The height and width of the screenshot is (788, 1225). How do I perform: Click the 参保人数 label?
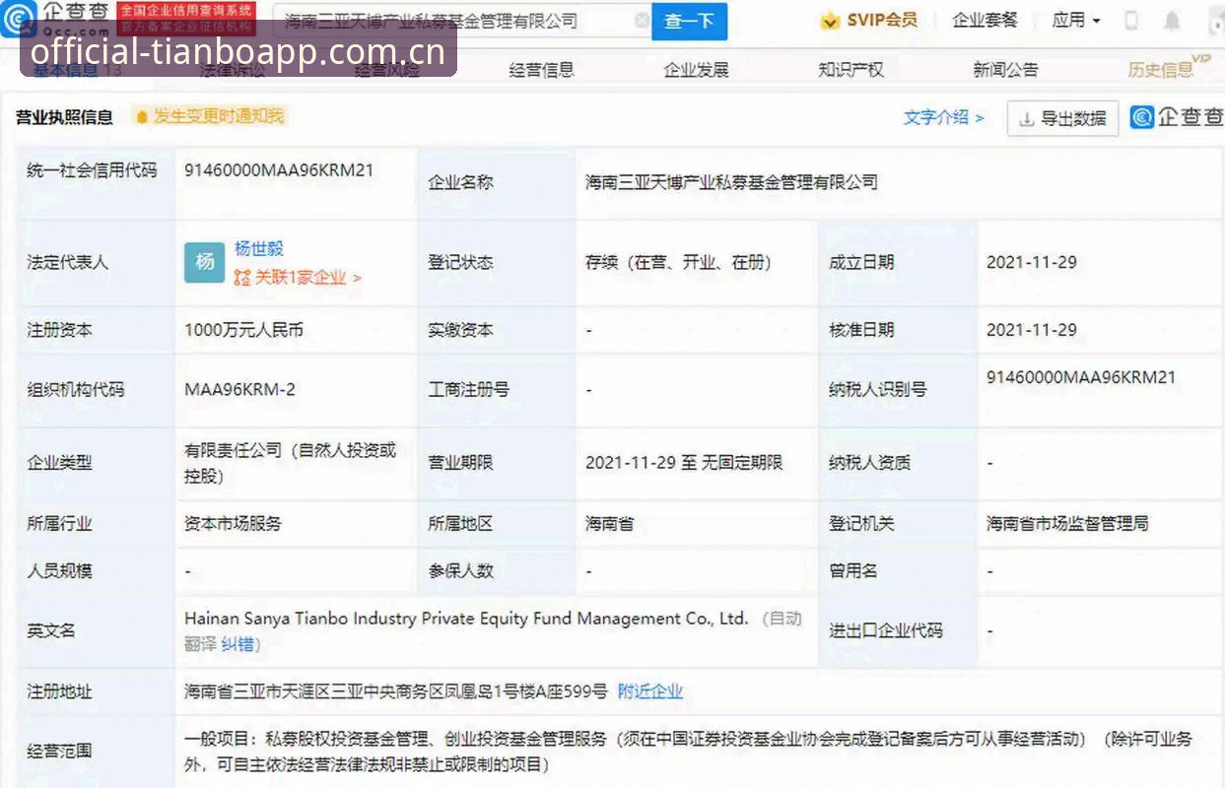click(460, 570)
